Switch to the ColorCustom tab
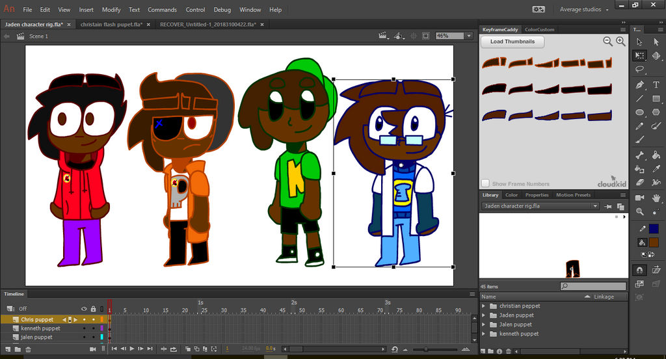Viewport: 666px width, 359px height. pos(539,29)
